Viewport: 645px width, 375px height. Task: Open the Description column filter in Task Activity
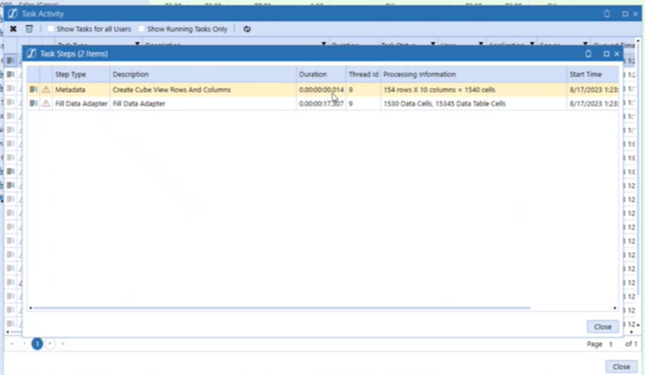coord(322,44)
